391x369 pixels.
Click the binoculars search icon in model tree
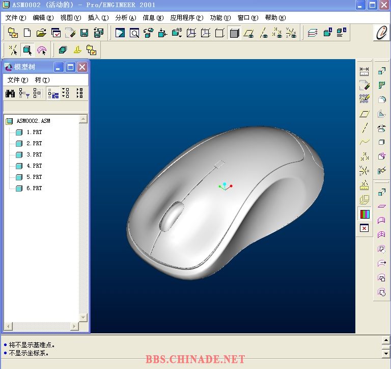10,93
